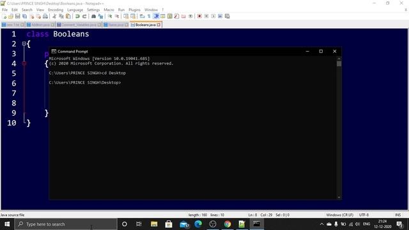Image resolution: width=409 pixels, height=230 pixels.
Task: Click the Command Prompt scroll down arrow
Action: (339, 197)
